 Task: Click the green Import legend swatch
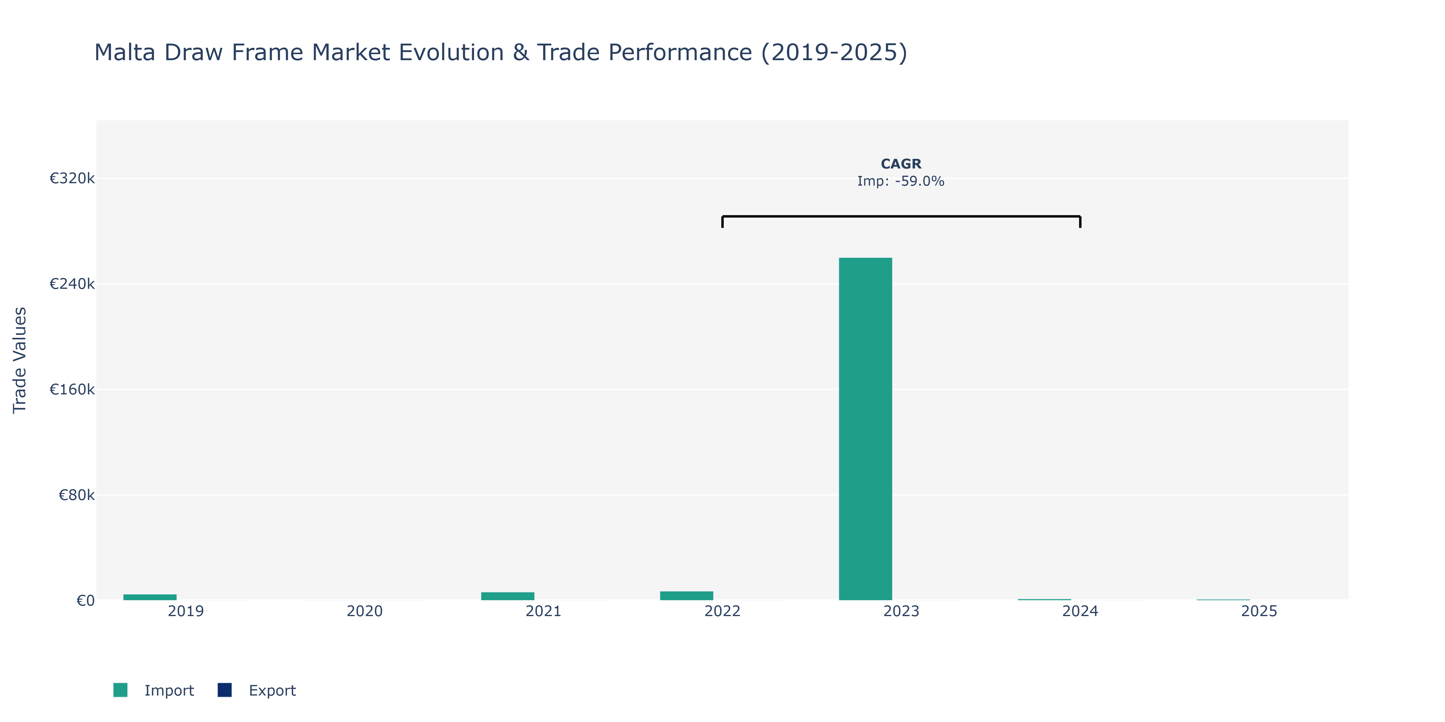120,690
